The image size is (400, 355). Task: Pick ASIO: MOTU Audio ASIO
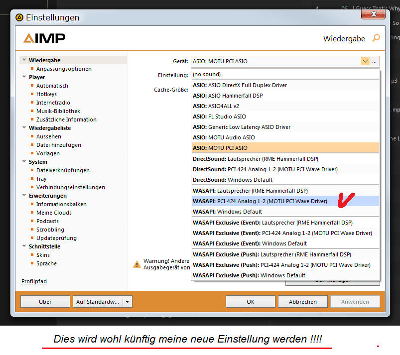click(x=285, y=137)
